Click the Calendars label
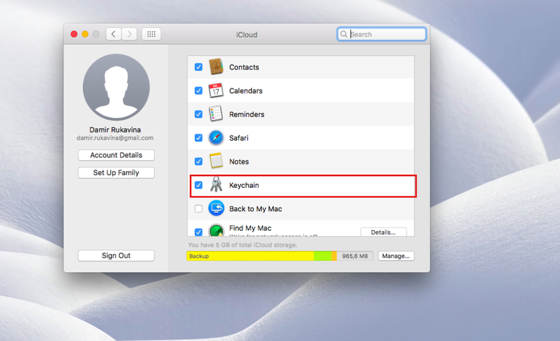 click(246, 90)
